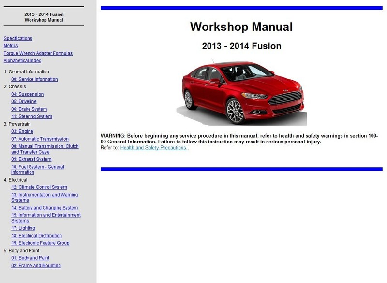Open 08: Manual Transmission, Clutch and Transfer Case
This screenshot has width=387, height=283.
pos(45,149)
